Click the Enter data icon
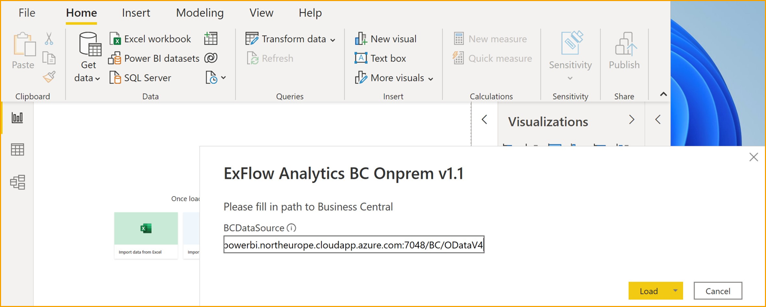The width and height of the screenshot is (766, 307). pyautogui.click(x=211, y=38)
